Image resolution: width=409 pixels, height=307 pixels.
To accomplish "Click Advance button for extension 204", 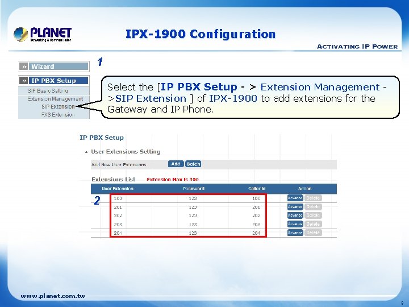I will [295, 233].
